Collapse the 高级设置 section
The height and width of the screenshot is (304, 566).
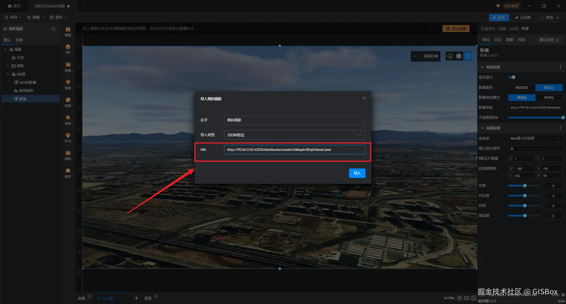point(482,128)
